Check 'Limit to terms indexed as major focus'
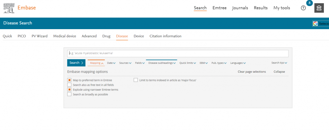The image size is (329, 130). click(x=136, y=80)
